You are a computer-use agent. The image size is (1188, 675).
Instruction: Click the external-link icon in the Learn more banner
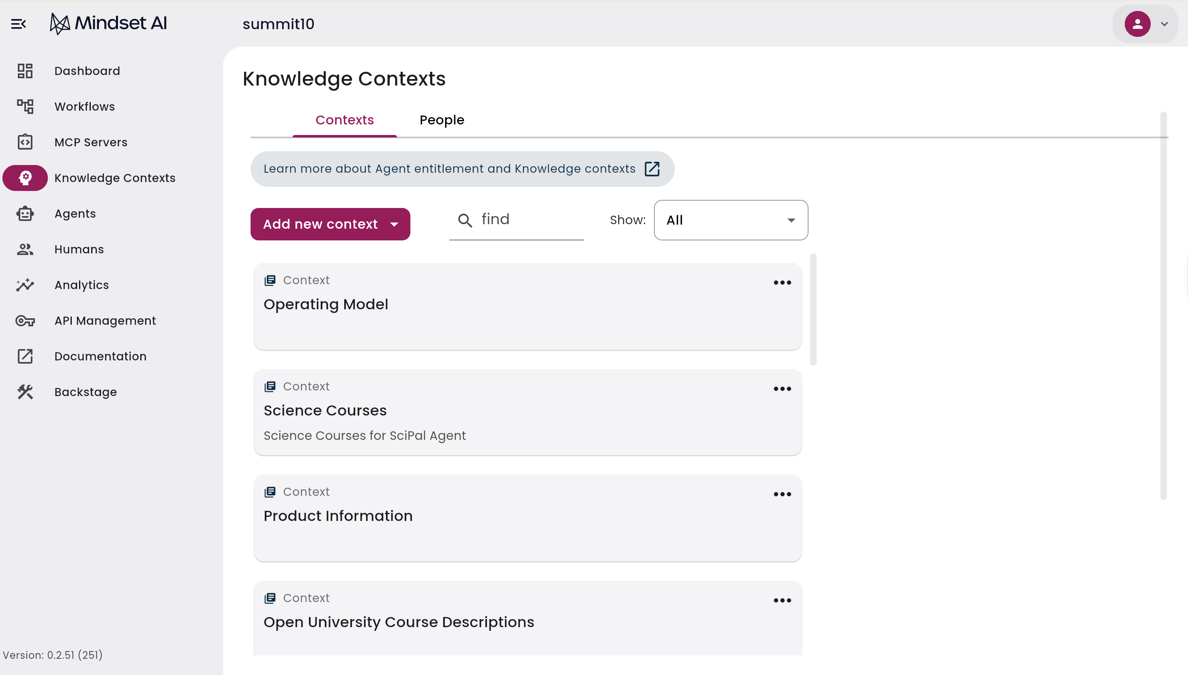(x=652, y=169)
